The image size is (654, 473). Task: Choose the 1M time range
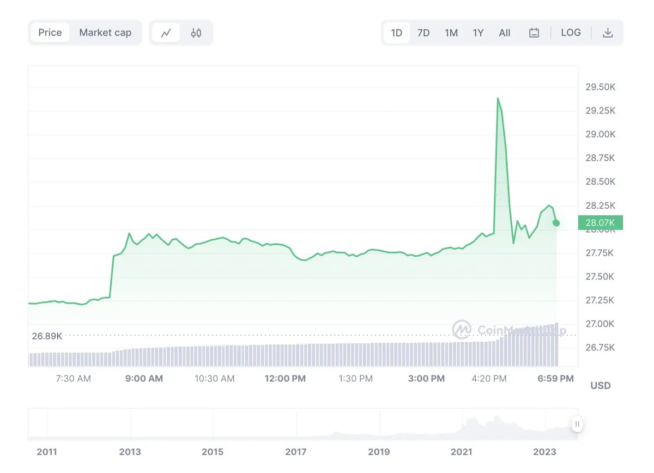451,33
